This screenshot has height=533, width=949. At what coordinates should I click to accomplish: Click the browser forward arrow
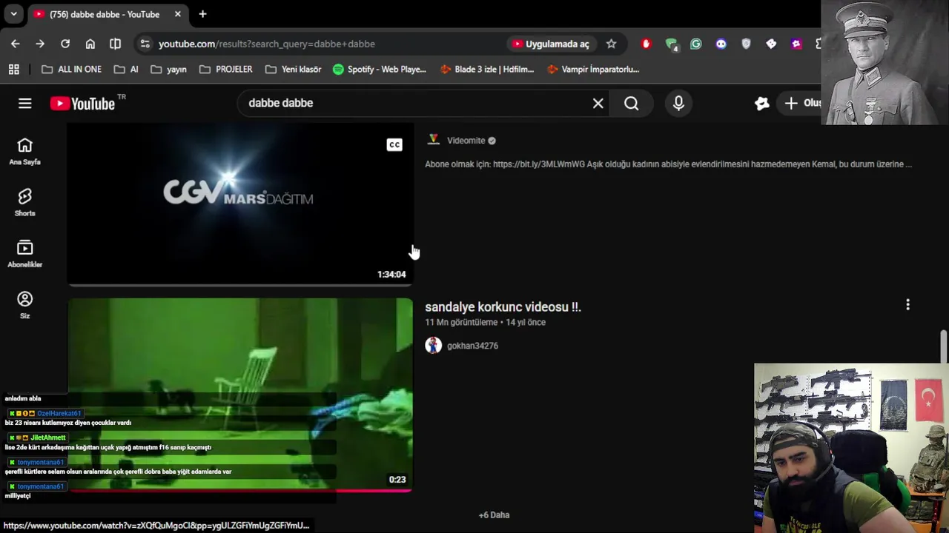click(40, 44)
